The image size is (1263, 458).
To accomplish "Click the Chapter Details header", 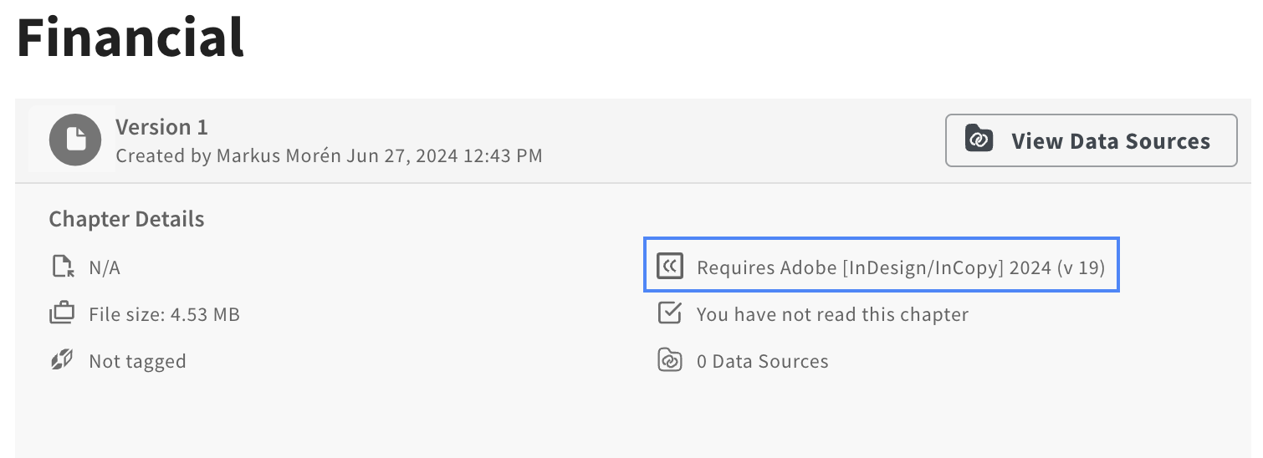I will tap(126, 220).
